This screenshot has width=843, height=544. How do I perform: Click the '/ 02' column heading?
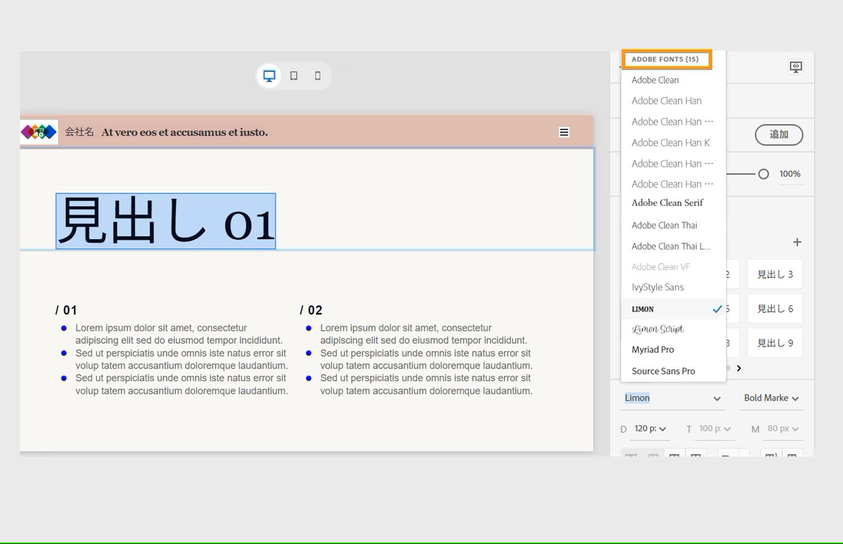(311, 310)
